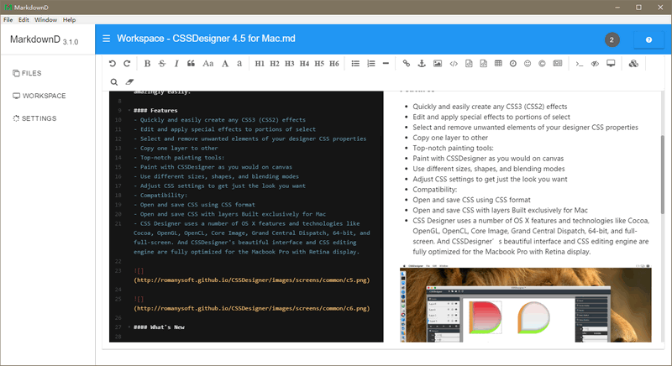Insert an H2 heading

pyautogui.click(x=275, y=63)
